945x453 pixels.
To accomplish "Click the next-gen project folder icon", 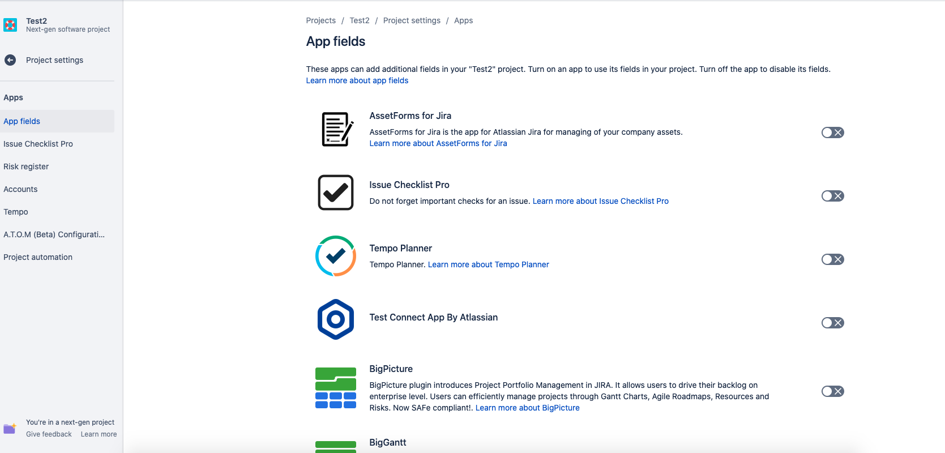I will point(10,429).
